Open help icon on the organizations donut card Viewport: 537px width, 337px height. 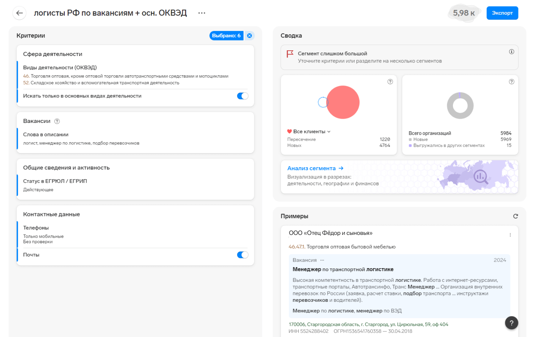[x=512, y=82]
